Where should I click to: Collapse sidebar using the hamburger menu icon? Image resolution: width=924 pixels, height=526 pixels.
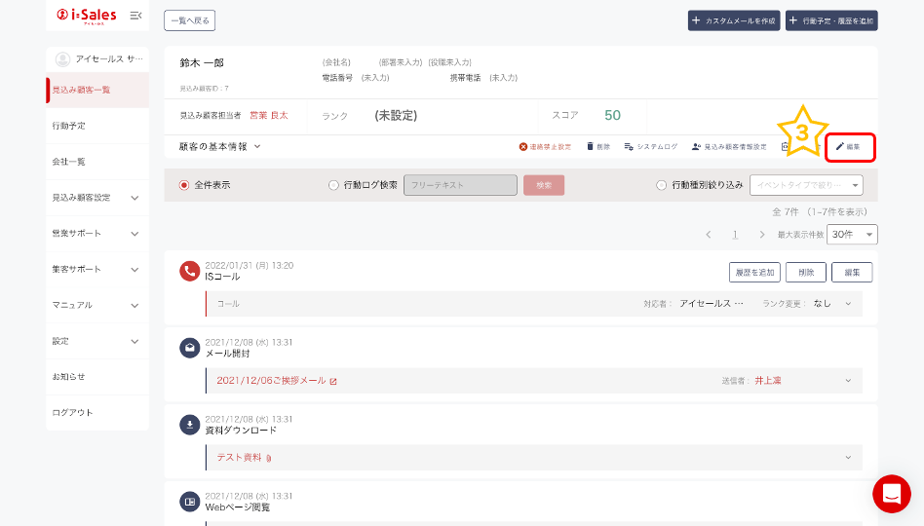[135, 16]
